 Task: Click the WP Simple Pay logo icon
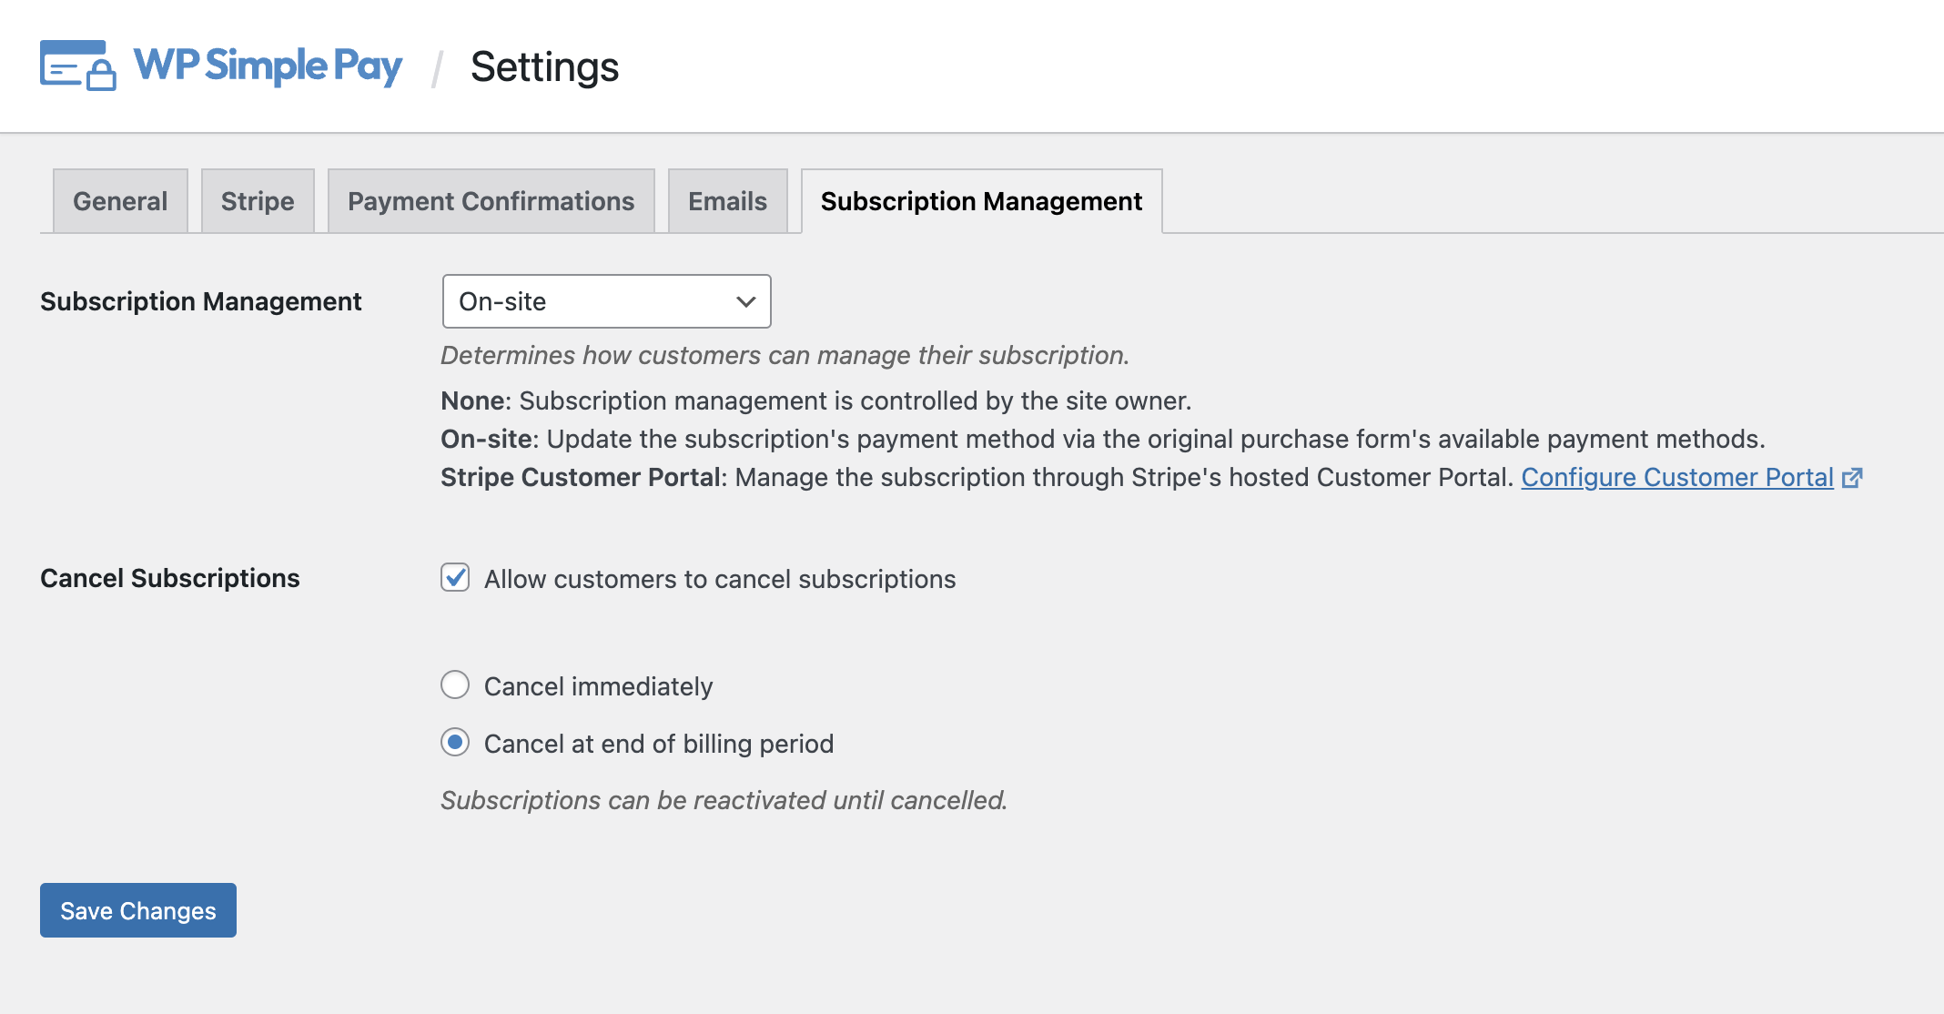(x=76, y=65)
